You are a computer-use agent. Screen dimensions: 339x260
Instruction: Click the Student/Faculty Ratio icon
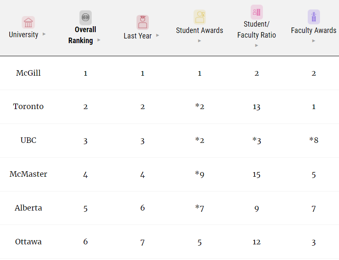click(x=257, y=11)
